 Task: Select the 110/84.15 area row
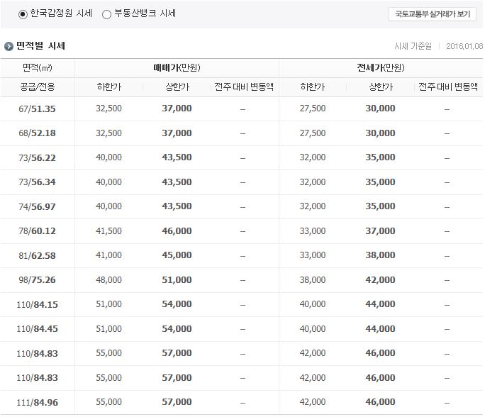(242, 304)
